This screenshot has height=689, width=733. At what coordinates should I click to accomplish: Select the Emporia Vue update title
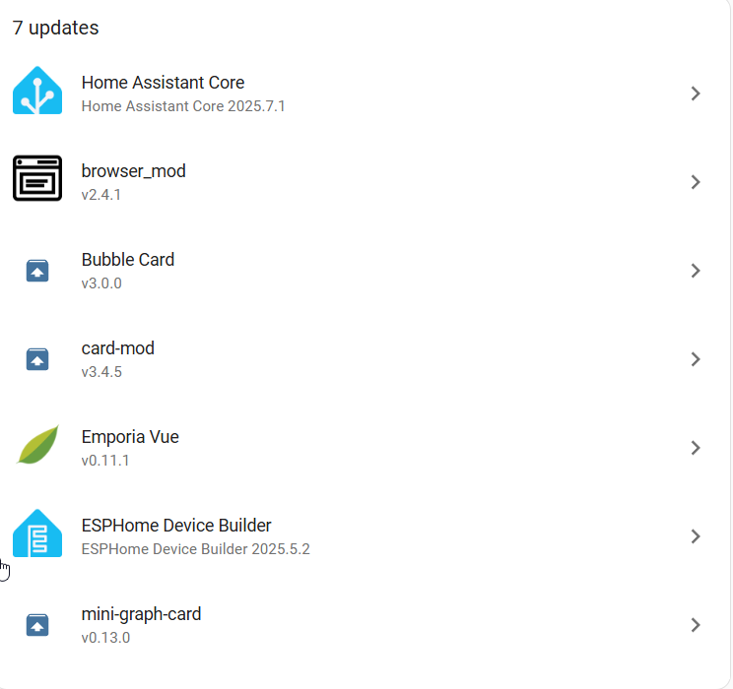click(130, 437)
